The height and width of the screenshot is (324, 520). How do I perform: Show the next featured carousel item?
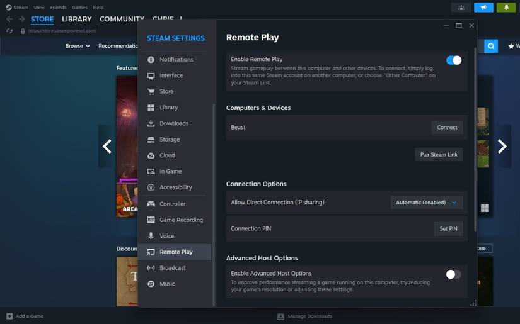[502, 147]
